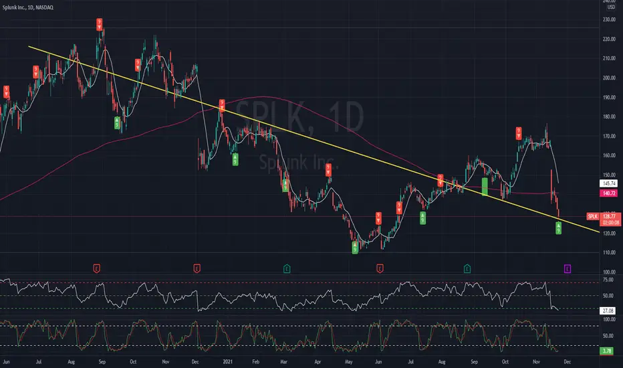Click the RSI value label 27.08
This screenshot has width=623, height=368.
tap(608, 310)
